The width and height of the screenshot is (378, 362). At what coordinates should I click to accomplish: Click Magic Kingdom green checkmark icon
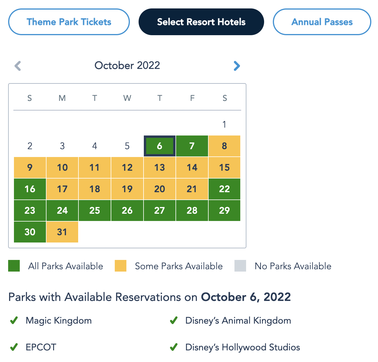(x=14, y=320)
